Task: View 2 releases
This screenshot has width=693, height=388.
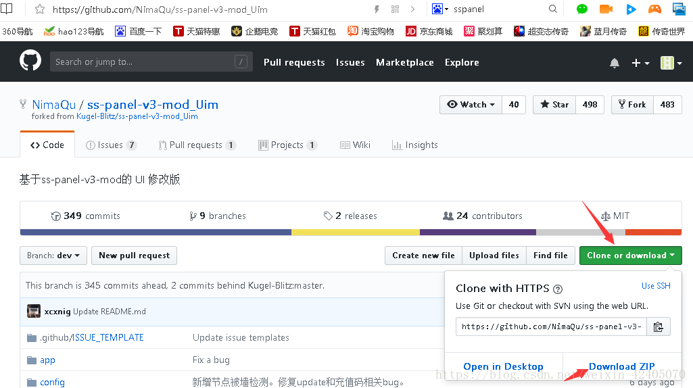Action: (350, 216)
